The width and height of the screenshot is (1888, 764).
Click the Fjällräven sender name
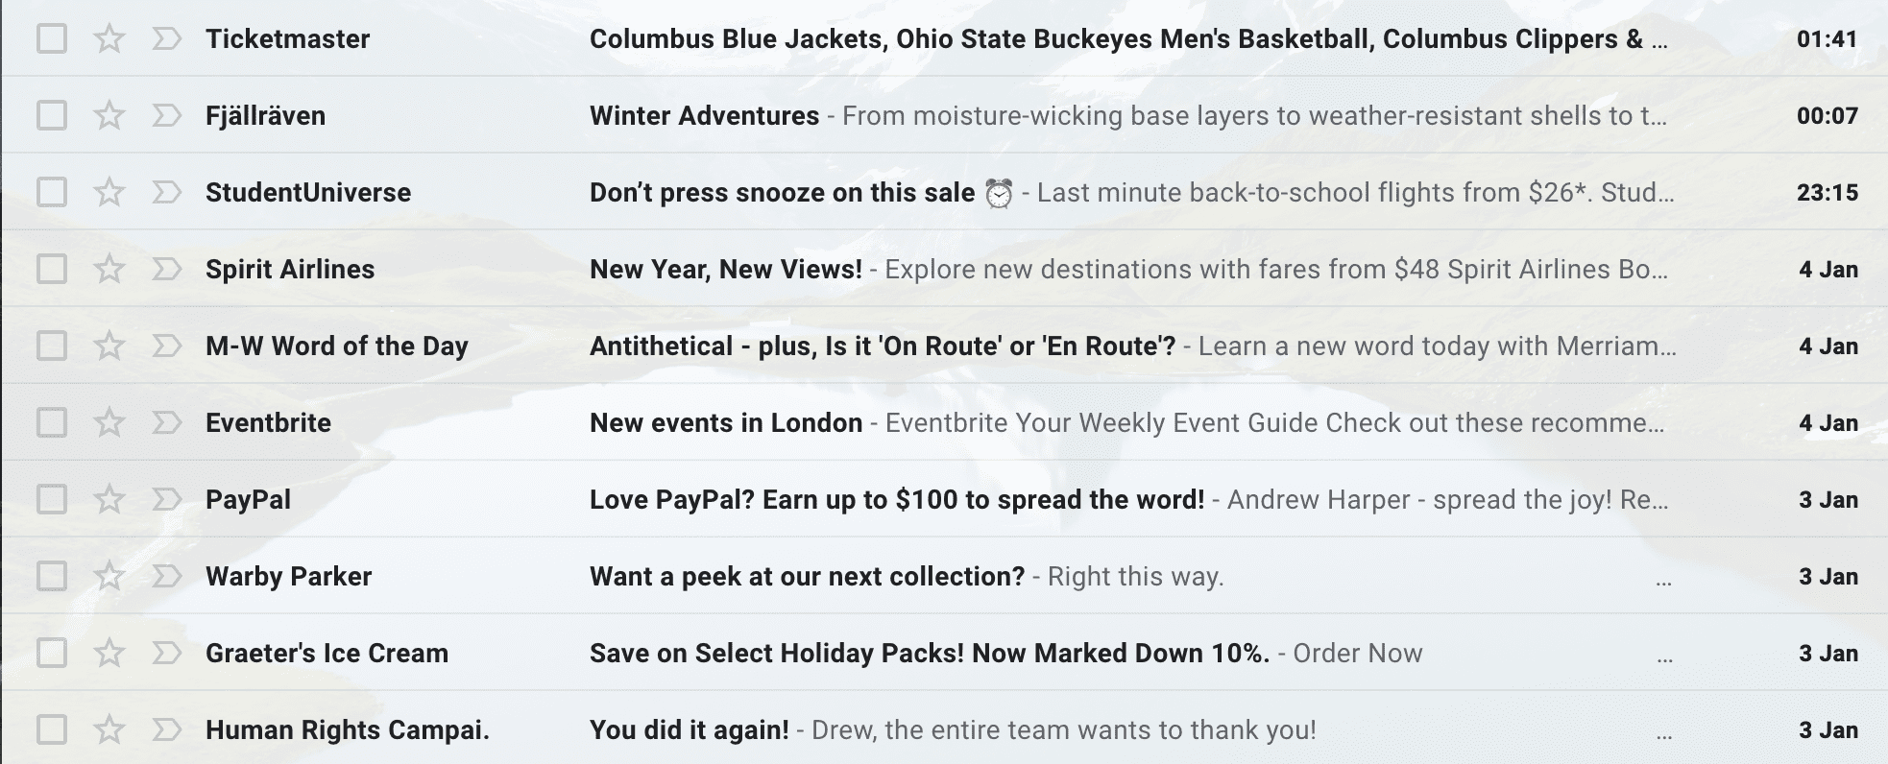click(266, 115)
